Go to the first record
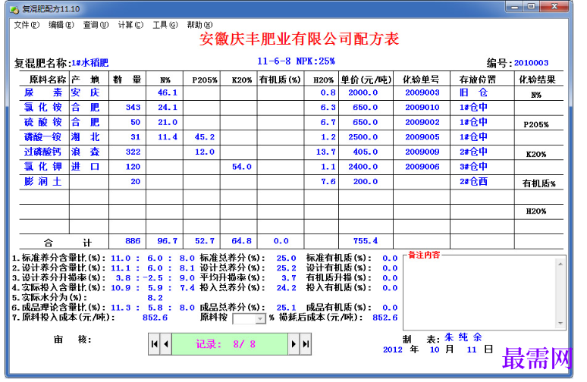The image size is (587, 382). [154, 344]
